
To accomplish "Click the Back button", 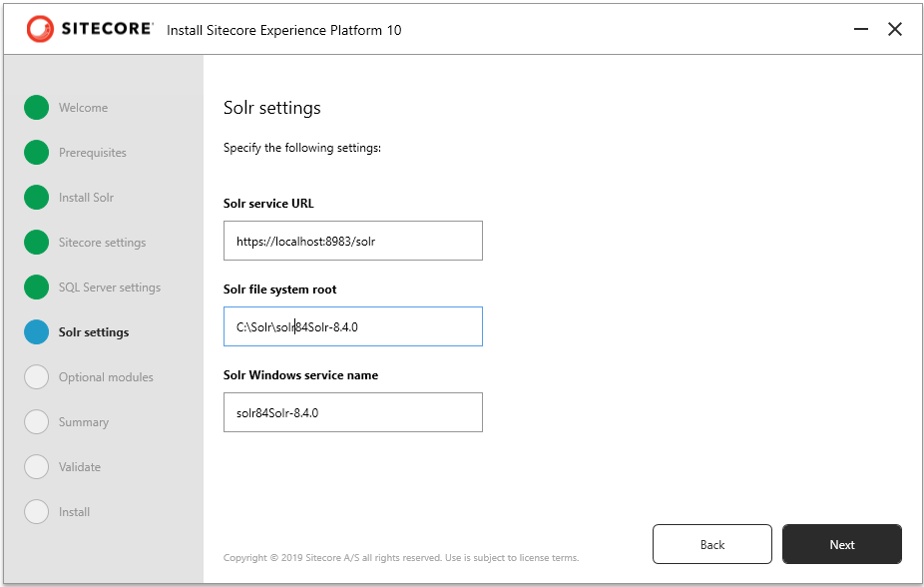I will pos(711,544).
